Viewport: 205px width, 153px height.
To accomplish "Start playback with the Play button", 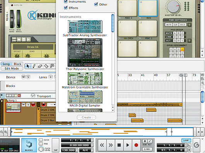I will [x=128, y=145].
